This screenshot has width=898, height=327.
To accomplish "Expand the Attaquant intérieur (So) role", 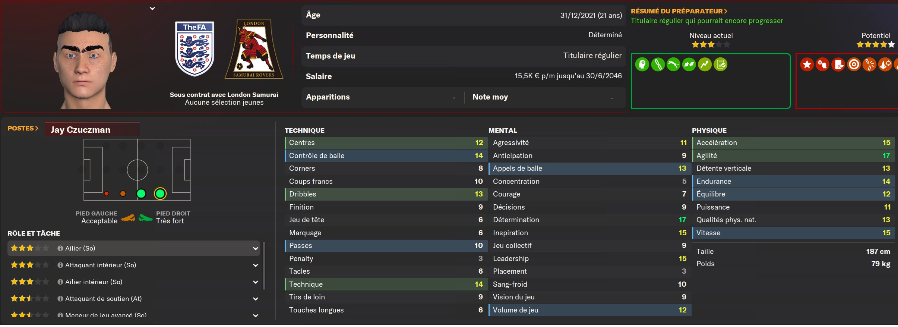I will [x=255, y=265].
